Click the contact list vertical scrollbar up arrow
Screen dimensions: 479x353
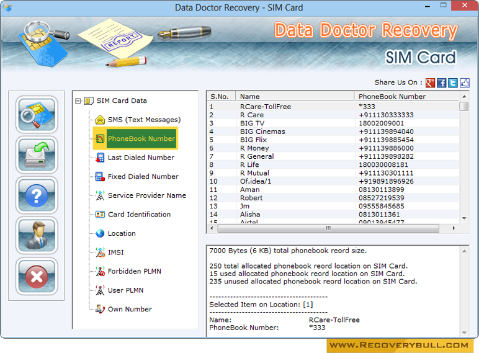pos(464,97)
